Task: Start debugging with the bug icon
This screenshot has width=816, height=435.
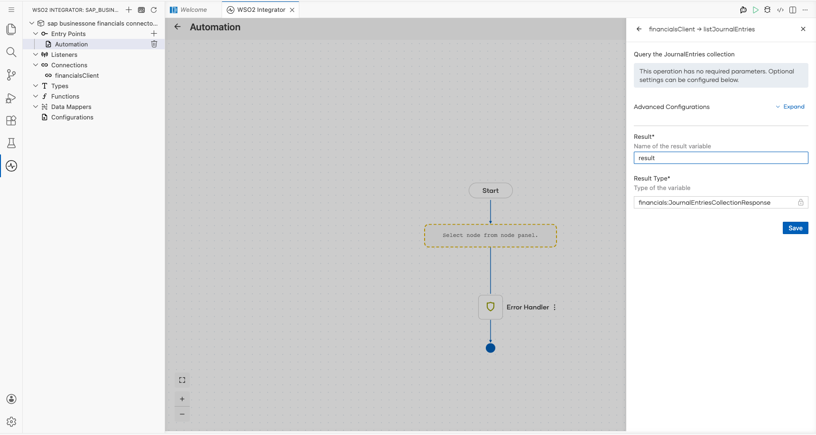Action: [768, 9]
